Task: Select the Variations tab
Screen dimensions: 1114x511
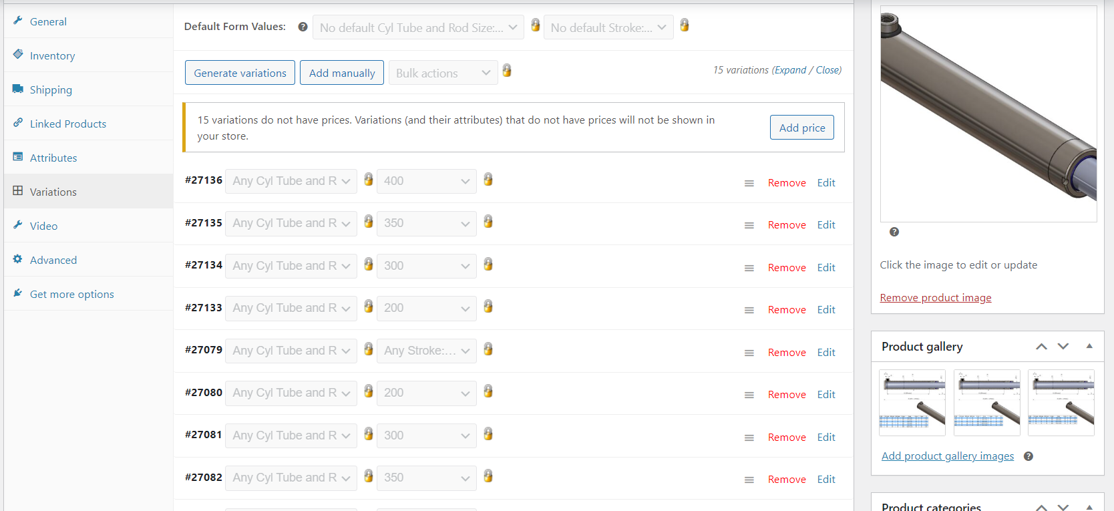Action: click(88, 192)
